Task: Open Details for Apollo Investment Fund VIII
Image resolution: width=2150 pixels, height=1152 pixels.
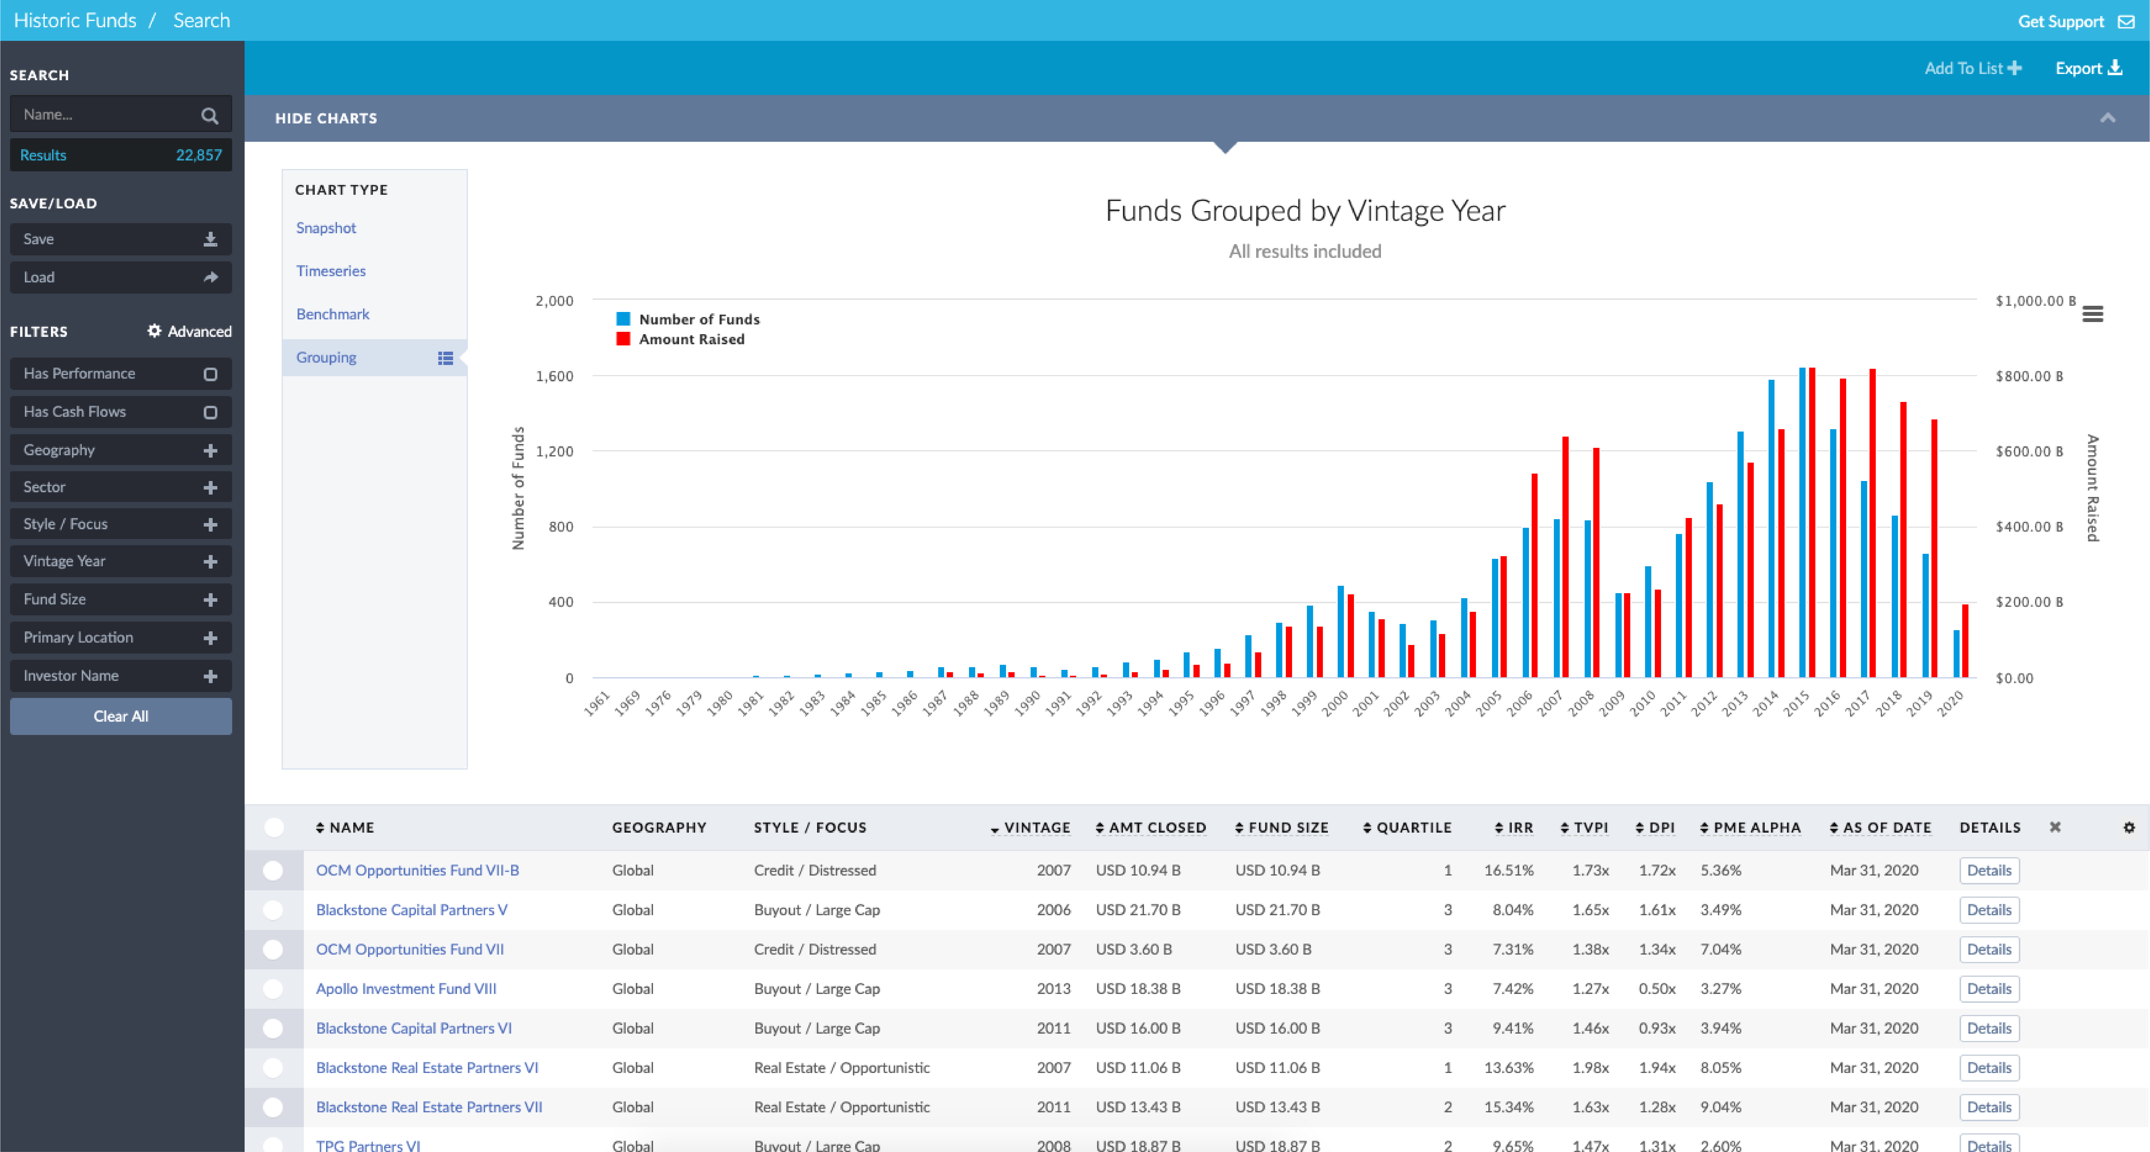Action: [x=1989, y=989]
